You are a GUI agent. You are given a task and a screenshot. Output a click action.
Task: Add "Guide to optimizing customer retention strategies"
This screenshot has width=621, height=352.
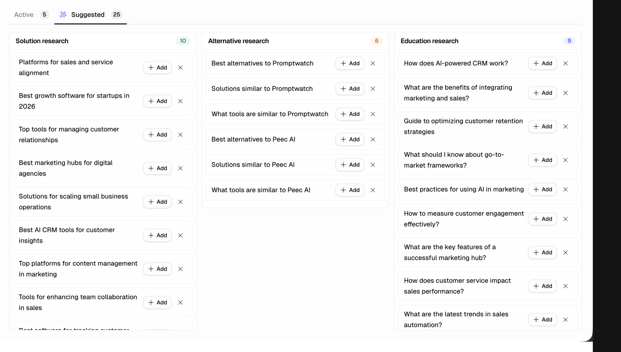tap(542, 126)
